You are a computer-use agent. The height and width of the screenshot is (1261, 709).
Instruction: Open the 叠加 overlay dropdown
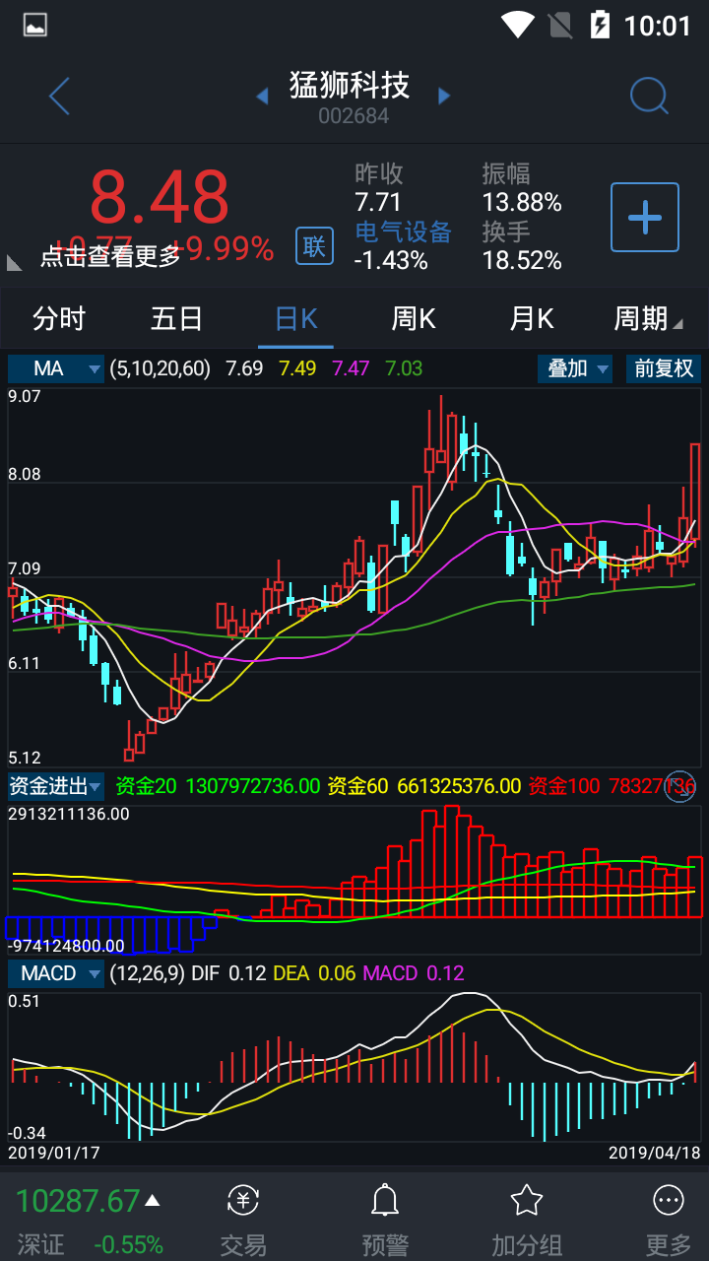point(575,368)
